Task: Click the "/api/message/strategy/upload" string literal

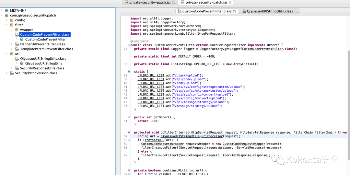Action: point(200,102)
